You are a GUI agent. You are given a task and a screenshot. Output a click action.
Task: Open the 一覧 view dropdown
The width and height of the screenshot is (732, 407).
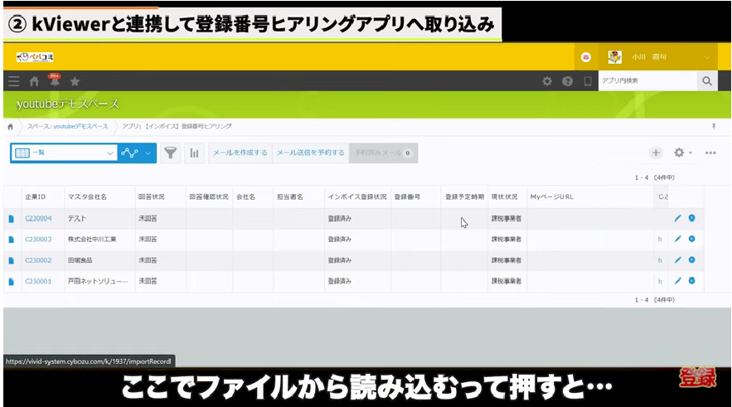click(x=64, y=153)
